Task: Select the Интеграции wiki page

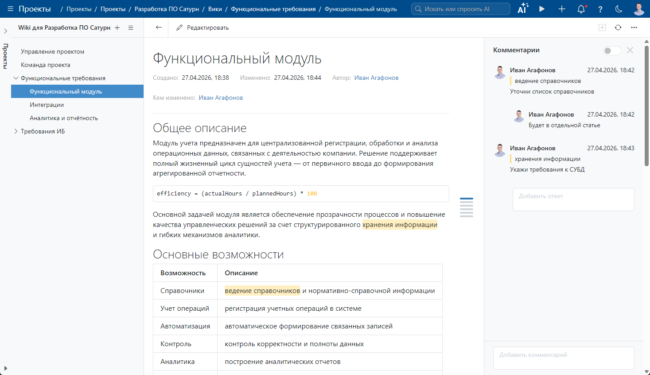Action: point(47,105)
